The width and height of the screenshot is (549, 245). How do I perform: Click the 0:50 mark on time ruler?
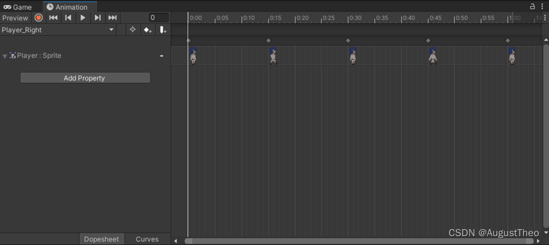[461, 18]
